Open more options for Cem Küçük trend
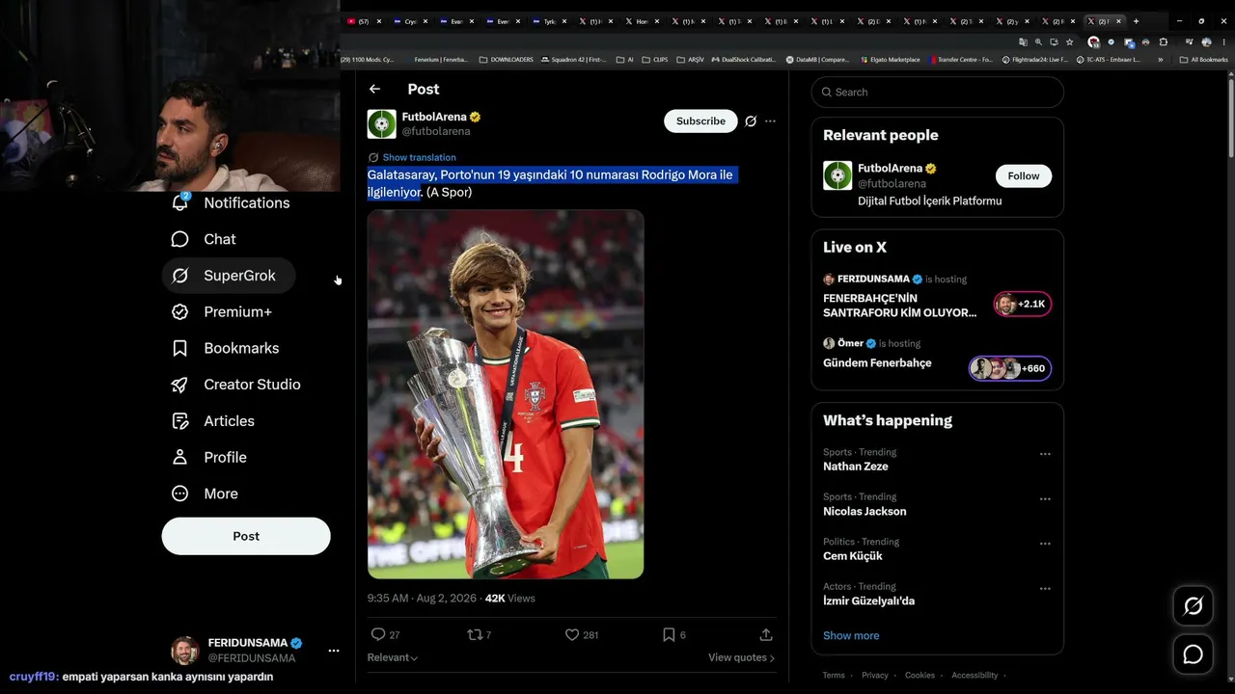This screenshot has width=1235, height=694. [x=1045, y=544]
